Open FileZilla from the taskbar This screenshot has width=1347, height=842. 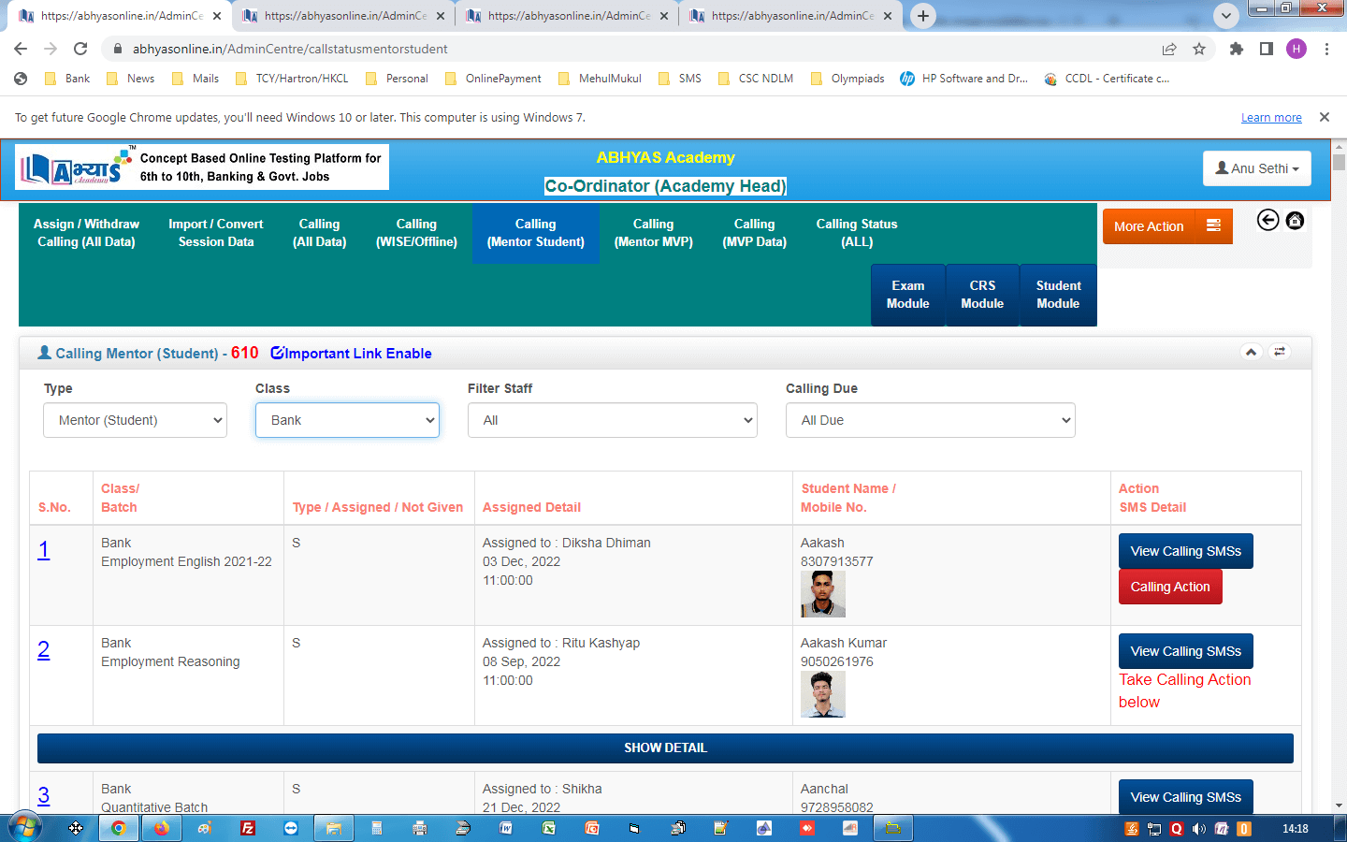pyautogui.click(x=248, y=828)
